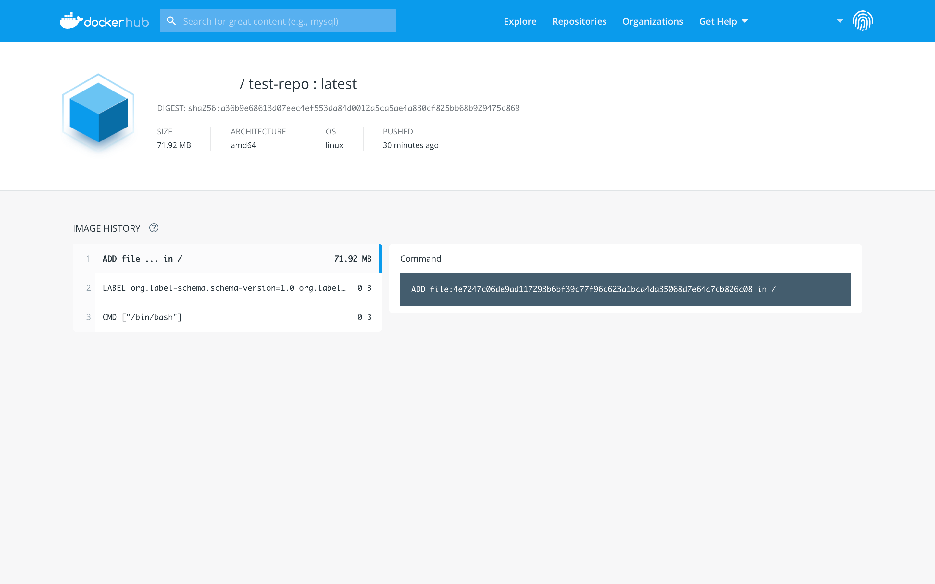Screen dimensions: 935x584
Task: Select the ADD file layer row
Action: point(216,258)
